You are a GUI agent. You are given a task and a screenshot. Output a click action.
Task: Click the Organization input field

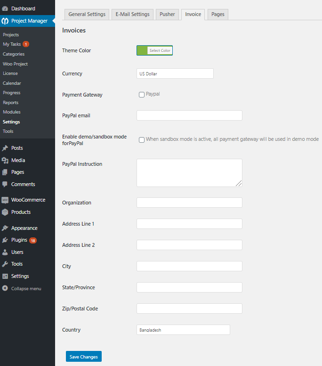[189, 203]
